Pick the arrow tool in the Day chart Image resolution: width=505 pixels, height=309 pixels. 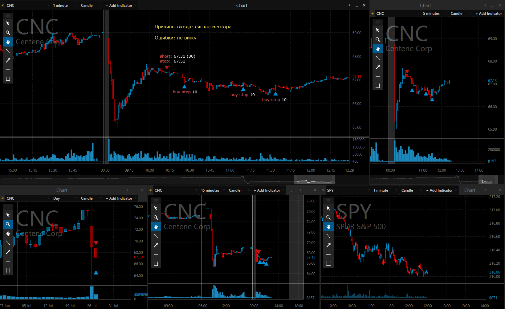click(8, 252)
